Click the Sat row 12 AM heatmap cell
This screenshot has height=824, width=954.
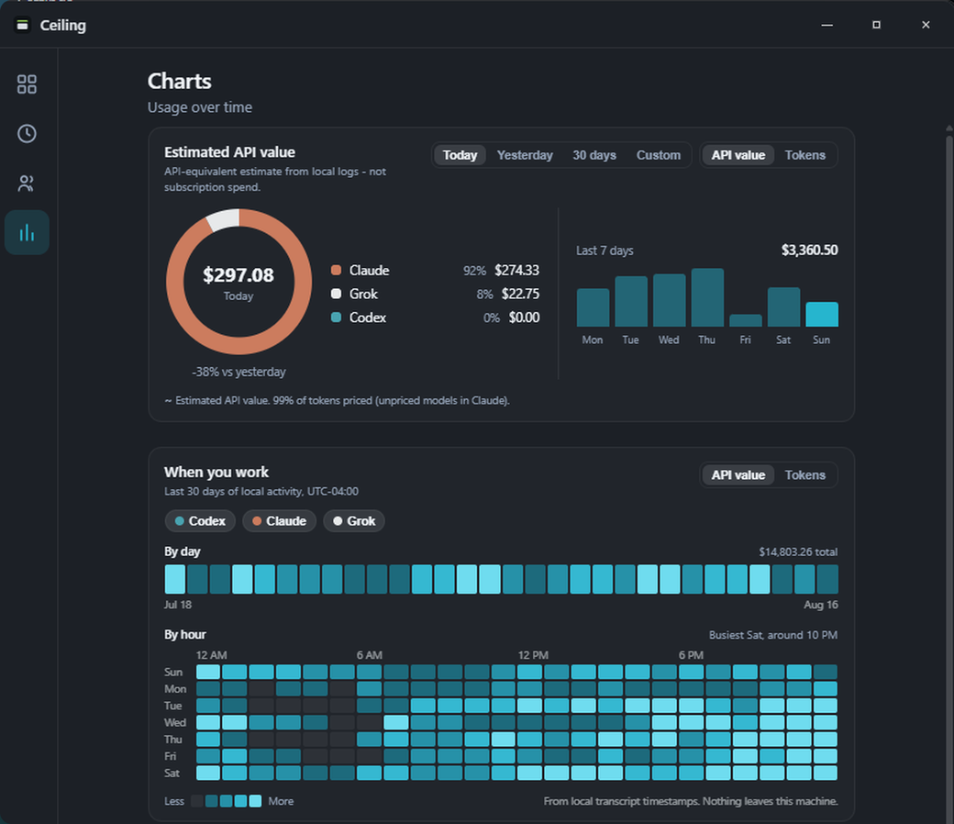click(x=208, y=773)
